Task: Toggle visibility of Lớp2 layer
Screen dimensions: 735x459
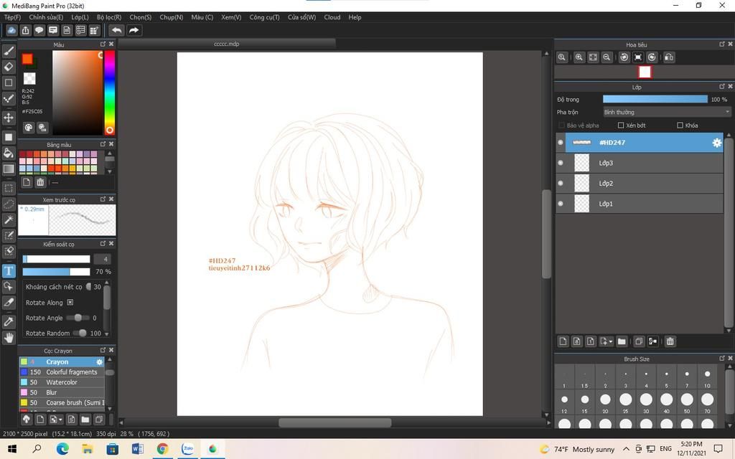Action: pyautogui.click(x=561, y=183)
